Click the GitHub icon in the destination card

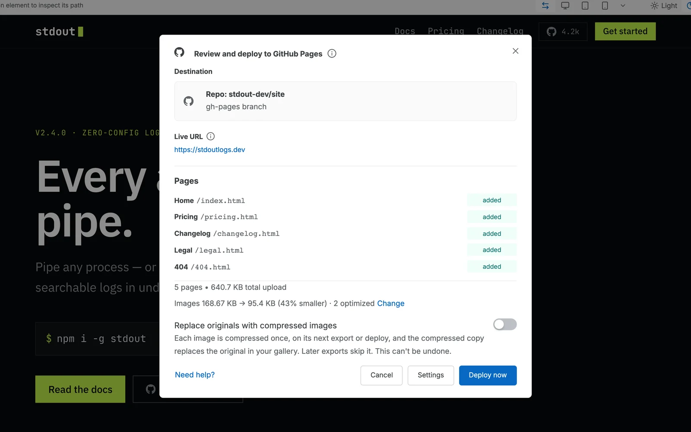[x=188, y=101]
